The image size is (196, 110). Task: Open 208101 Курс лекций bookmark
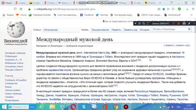click(x=149, y=15)
